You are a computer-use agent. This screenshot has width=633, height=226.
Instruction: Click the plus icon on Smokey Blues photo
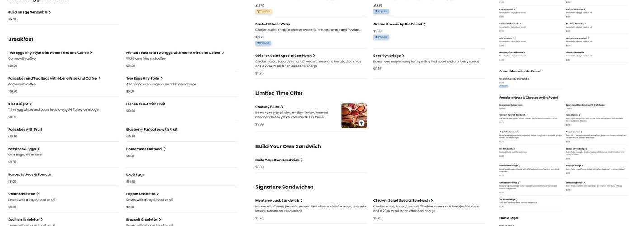coord(361,123)
